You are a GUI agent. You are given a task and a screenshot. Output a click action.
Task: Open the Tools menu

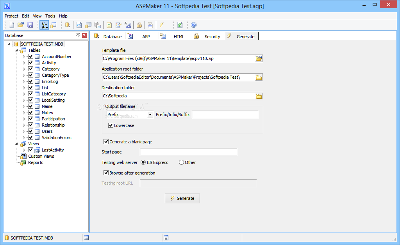point(50,16)
